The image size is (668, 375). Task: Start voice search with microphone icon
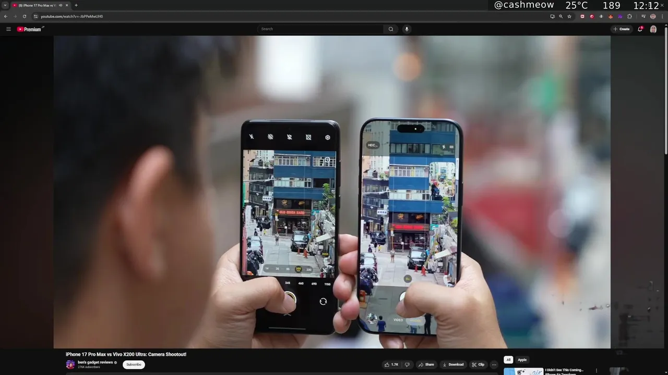pos(407,29)
